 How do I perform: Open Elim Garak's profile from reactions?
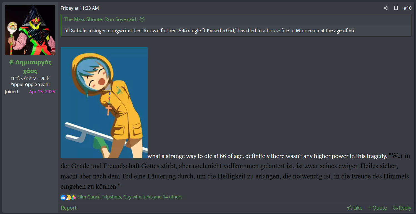[x=88, y=197]
